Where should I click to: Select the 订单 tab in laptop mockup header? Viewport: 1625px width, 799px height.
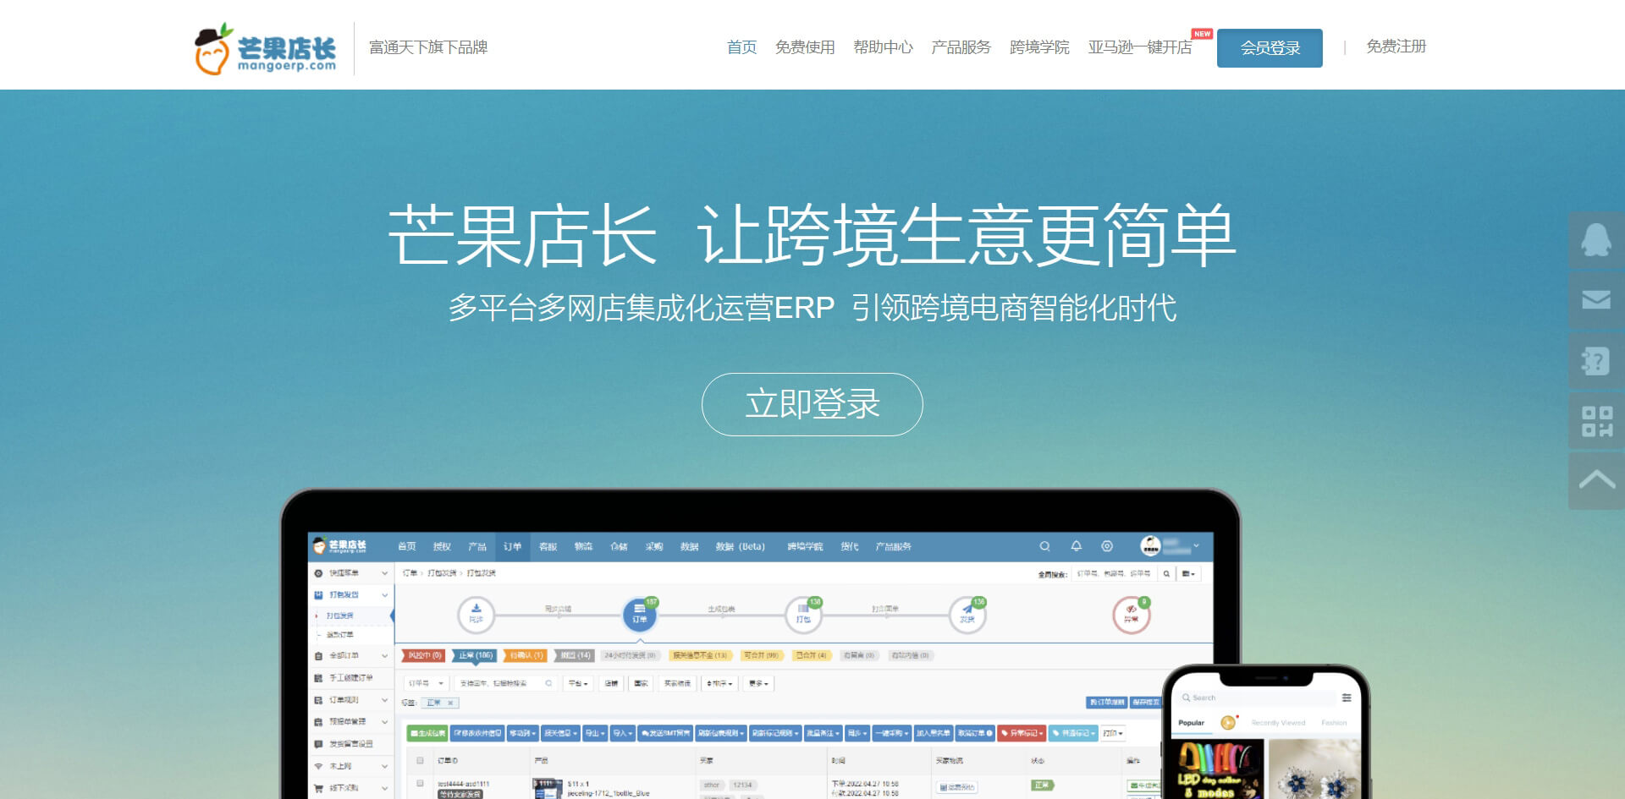pyautogui.click(x=513, y=547)
